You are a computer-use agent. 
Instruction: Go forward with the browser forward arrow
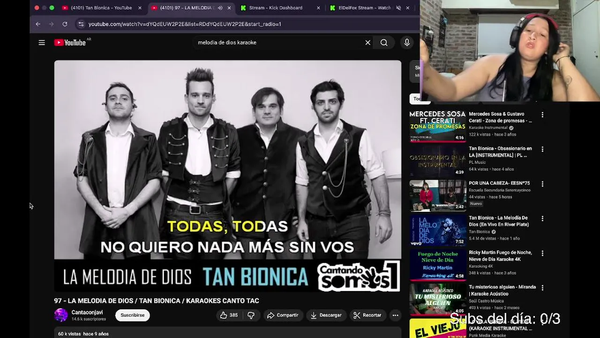52,24
